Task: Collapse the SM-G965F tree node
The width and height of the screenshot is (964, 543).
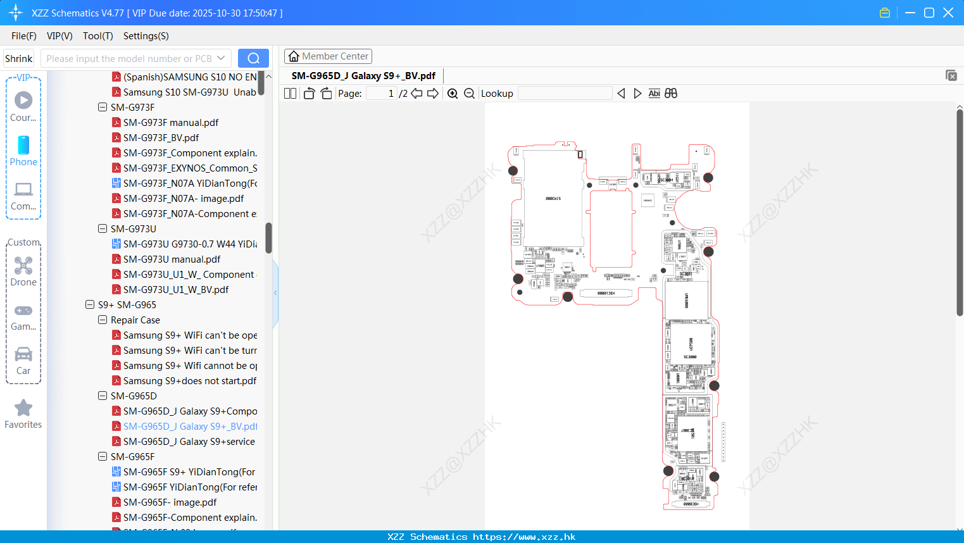Action: (x=103, y=457)
